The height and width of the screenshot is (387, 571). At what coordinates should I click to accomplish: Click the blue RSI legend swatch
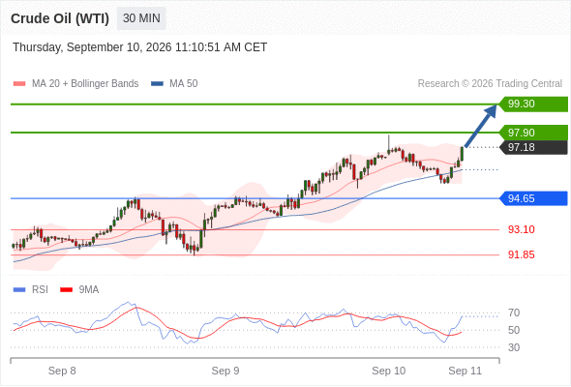point(19,290)
